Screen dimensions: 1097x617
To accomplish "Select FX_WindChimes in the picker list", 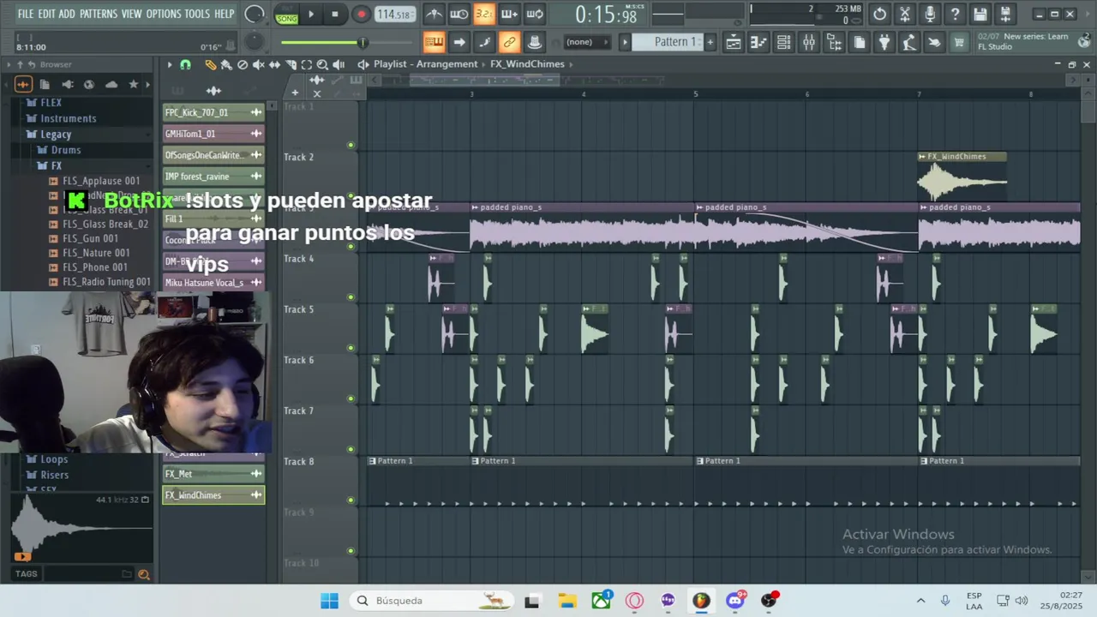I will click(213, 495).
